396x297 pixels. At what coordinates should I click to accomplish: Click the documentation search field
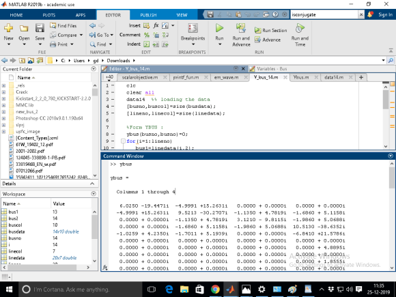324,15
